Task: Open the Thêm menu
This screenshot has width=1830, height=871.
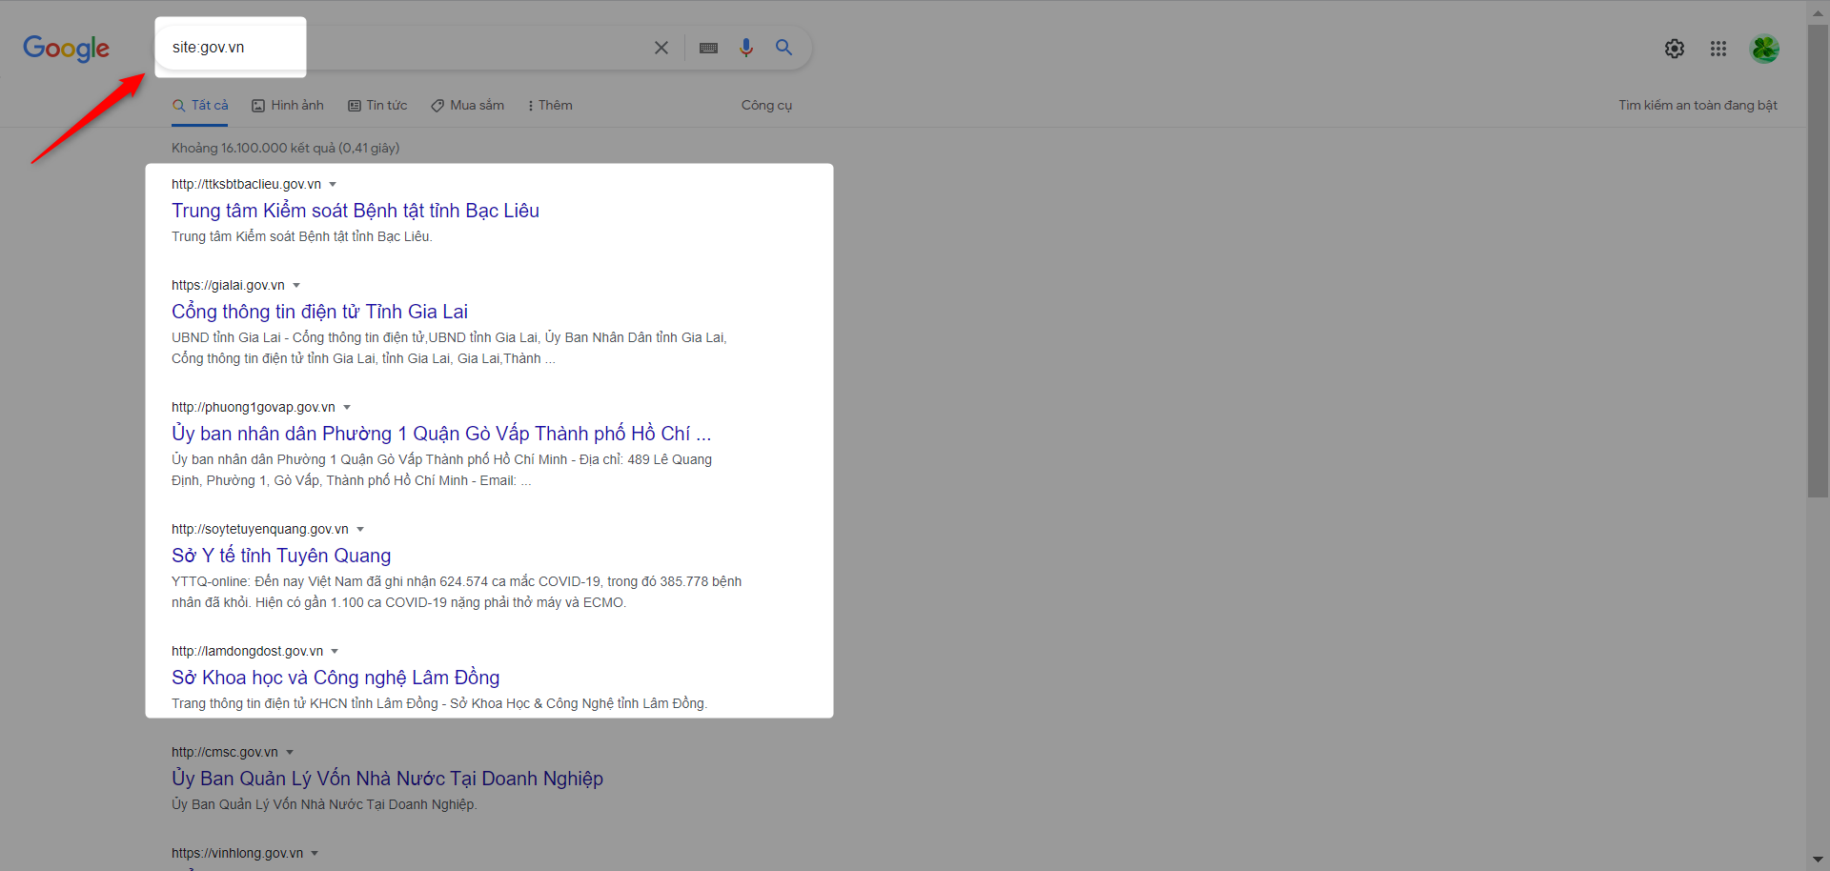Action: click(x=550, y=105)
